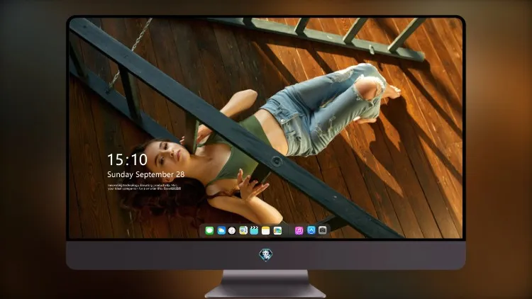The image size is (532, 299).
Task: Open the pink Music app in dock
Action: [299, 230]
